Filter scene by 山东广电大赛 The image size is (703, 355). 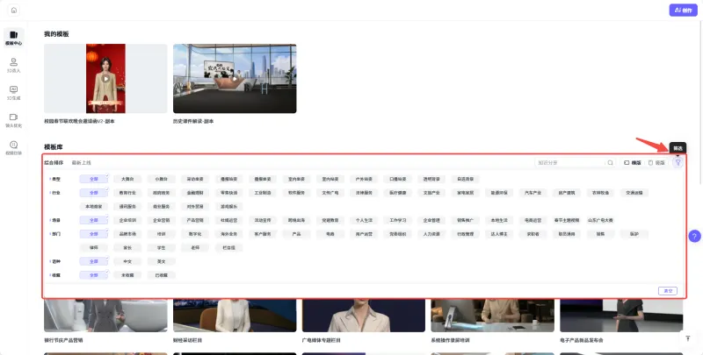(x=600, y=220)
